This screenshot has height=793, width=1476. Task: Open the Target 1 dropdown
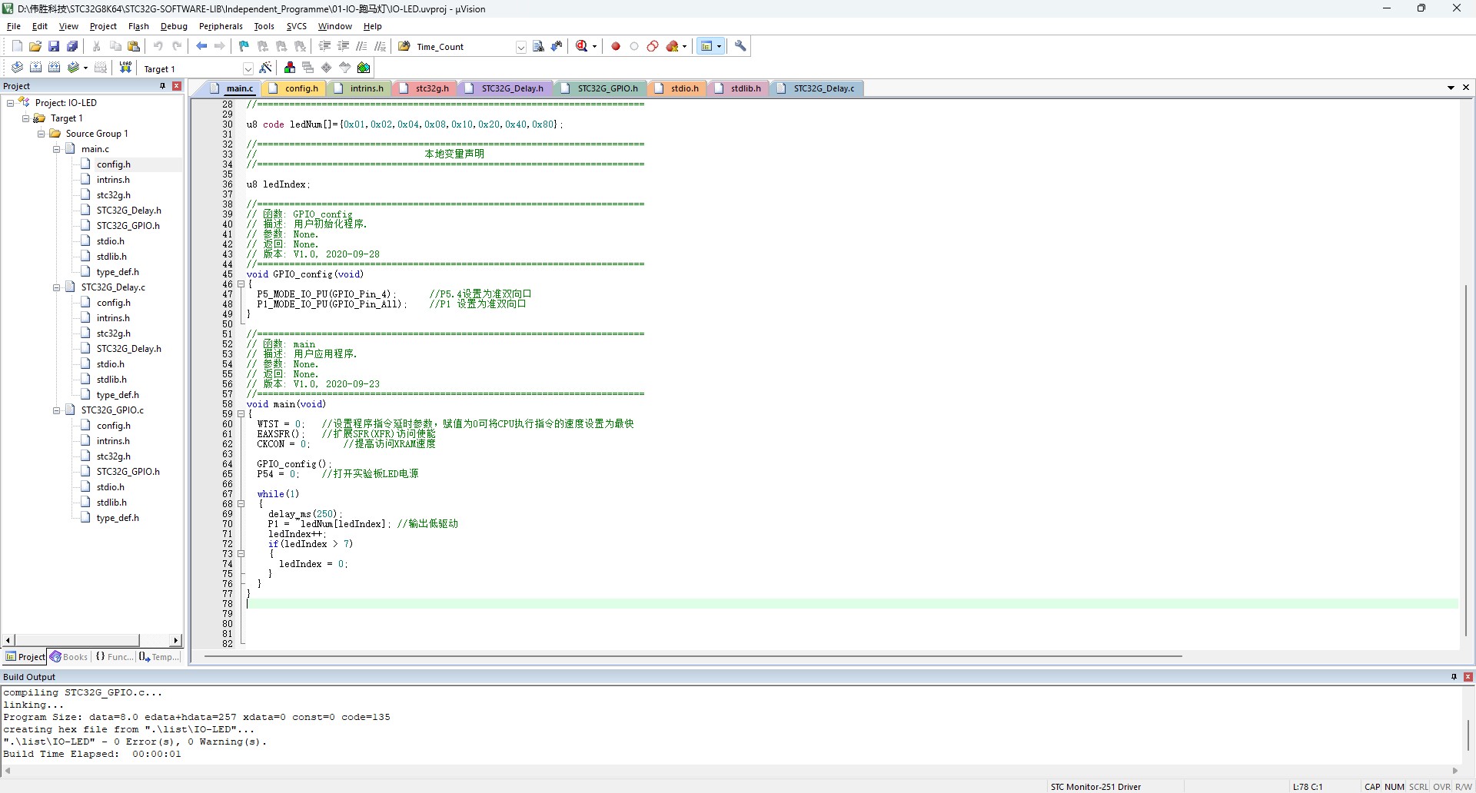(248, 68)
